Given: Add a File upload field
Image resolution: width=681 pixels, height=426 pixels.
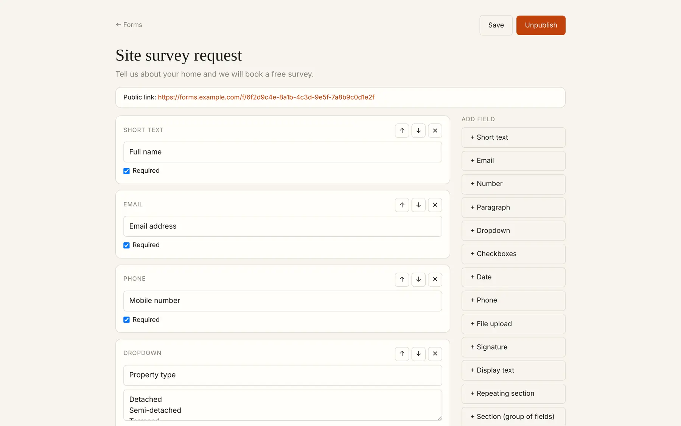Looking at the screenshot, I should [x=513, y=324].
